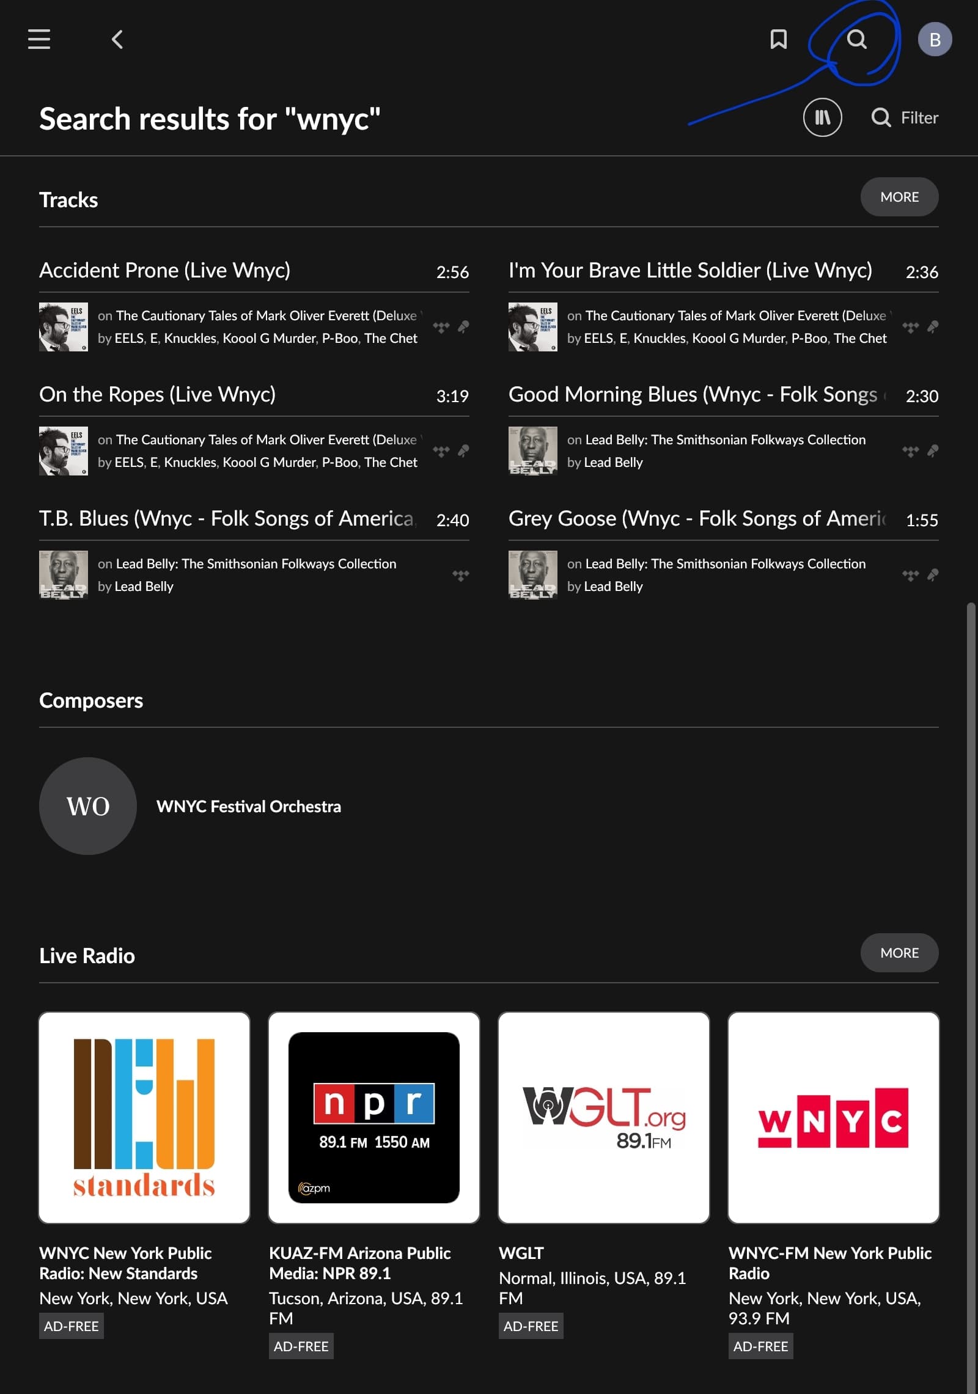
Task: Open WNYC Festival Orchestra composer name
Action: pyautogui.click(x=249, y=806)
